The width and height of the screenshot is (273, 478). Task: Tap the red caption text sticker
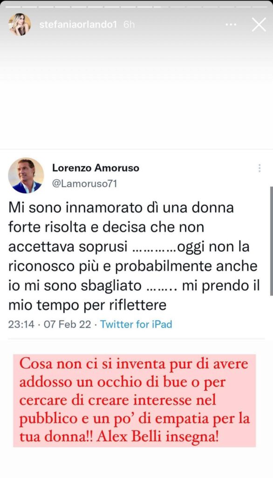[x=134, y=401]
